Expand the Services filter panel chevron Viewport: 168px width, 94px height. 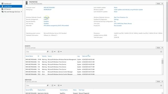[161, 85]
